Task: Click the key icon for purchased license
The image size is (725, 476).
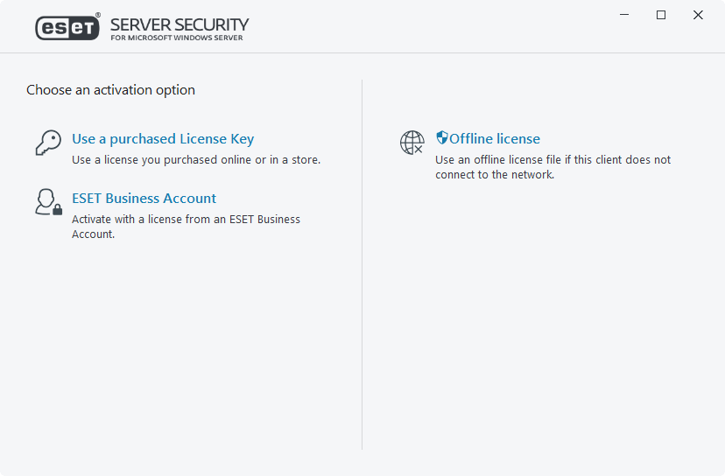Action: tap(48, 143)
